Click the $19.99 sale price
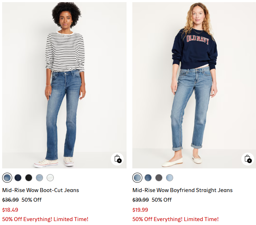 pyautogui.click(x=140, y=210)
